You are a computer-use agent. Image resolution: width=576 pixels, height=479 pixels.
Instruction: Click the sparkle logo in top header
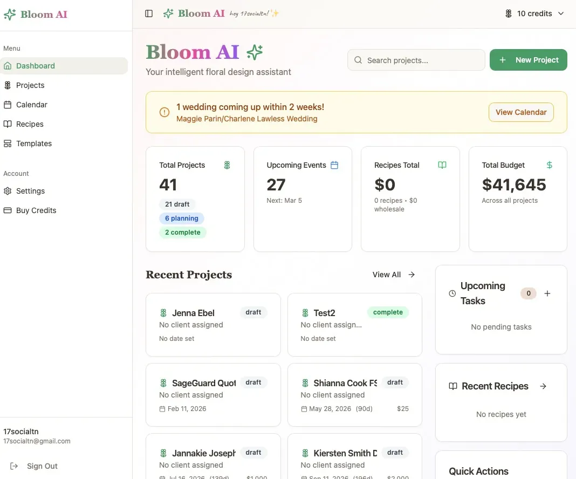168,13
